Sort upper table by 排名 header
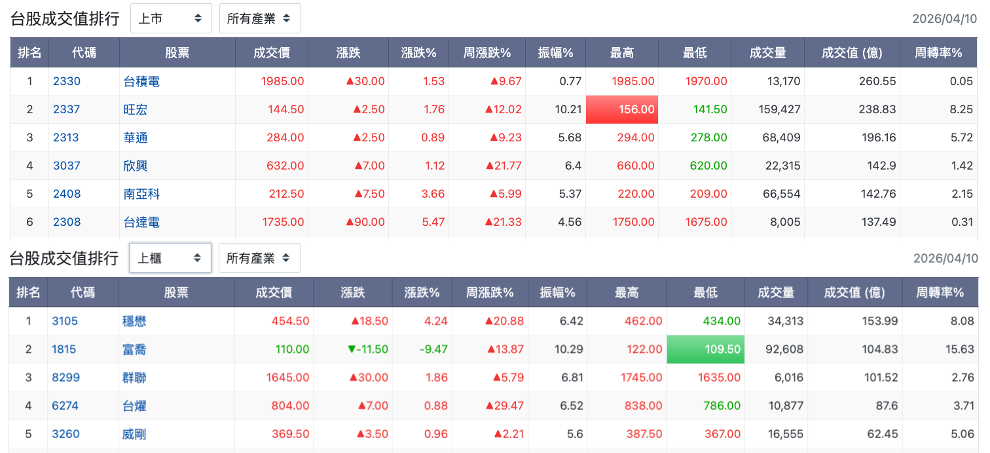Image resolution: width=990 pixels, height=453 pixels. (x=29, y=53)
